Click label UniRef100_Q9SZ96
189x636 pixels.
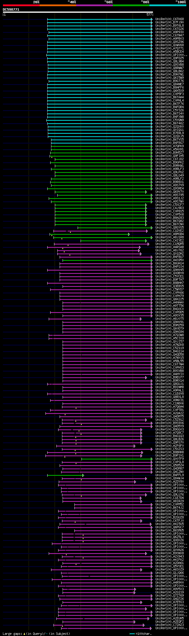click(170, 42)
